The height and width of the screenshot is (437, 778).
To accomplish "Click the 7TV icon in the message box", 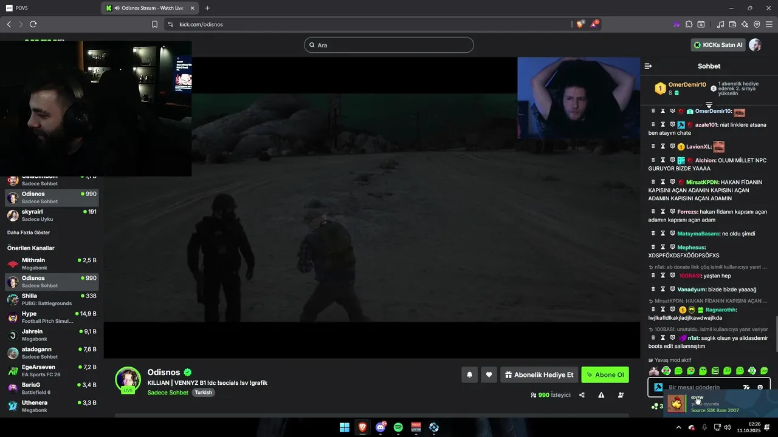I will 746,387.
